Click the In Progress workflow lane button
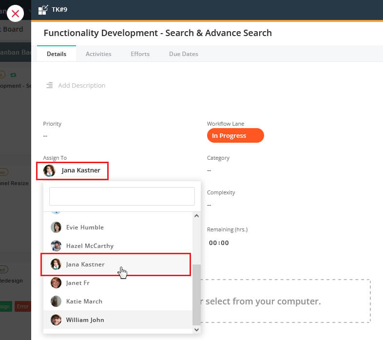 pos(235,136)
